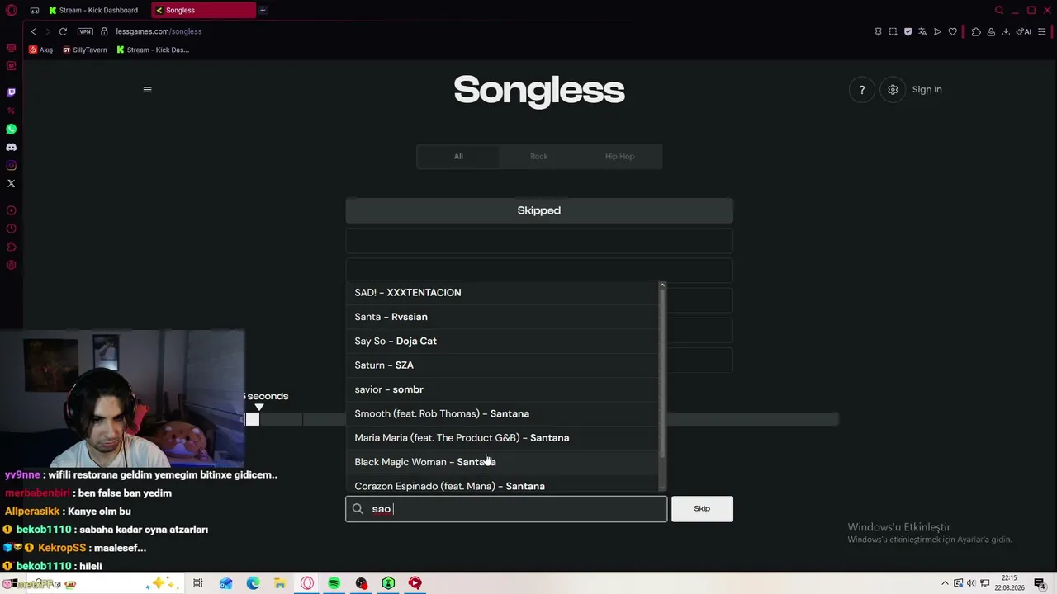Open File Explorer from the taskbar

point(280,583)
